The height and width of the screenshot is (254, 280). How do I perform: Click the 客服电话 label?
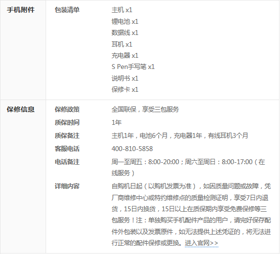(67, 149)
